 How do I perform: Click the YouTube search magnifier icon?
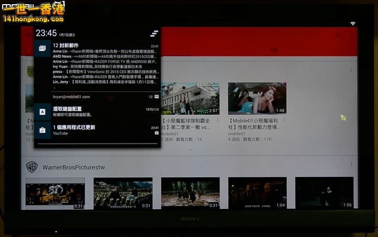coord(338,36)
